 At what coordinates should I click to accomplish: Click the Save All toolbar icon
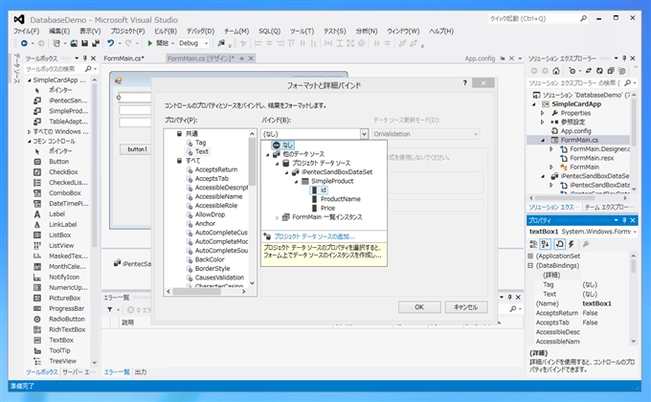tap(96, 43)
